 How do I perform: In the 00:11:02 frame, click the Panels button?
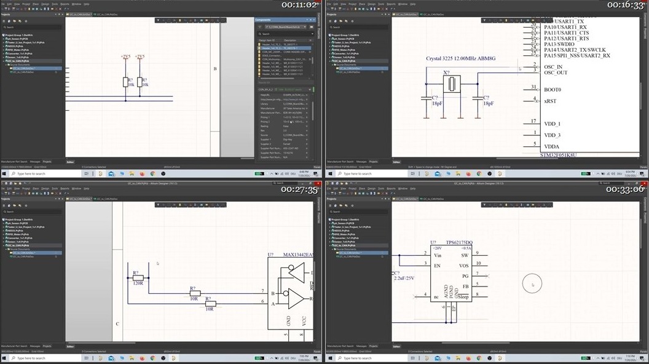click(x=317, y=167)
